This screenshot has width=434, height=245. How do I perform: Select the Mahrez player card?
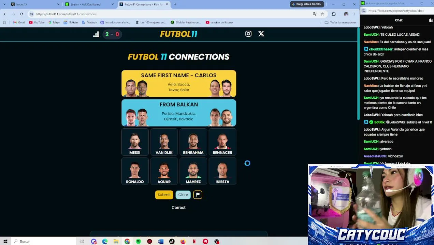(x=193, y=171)
